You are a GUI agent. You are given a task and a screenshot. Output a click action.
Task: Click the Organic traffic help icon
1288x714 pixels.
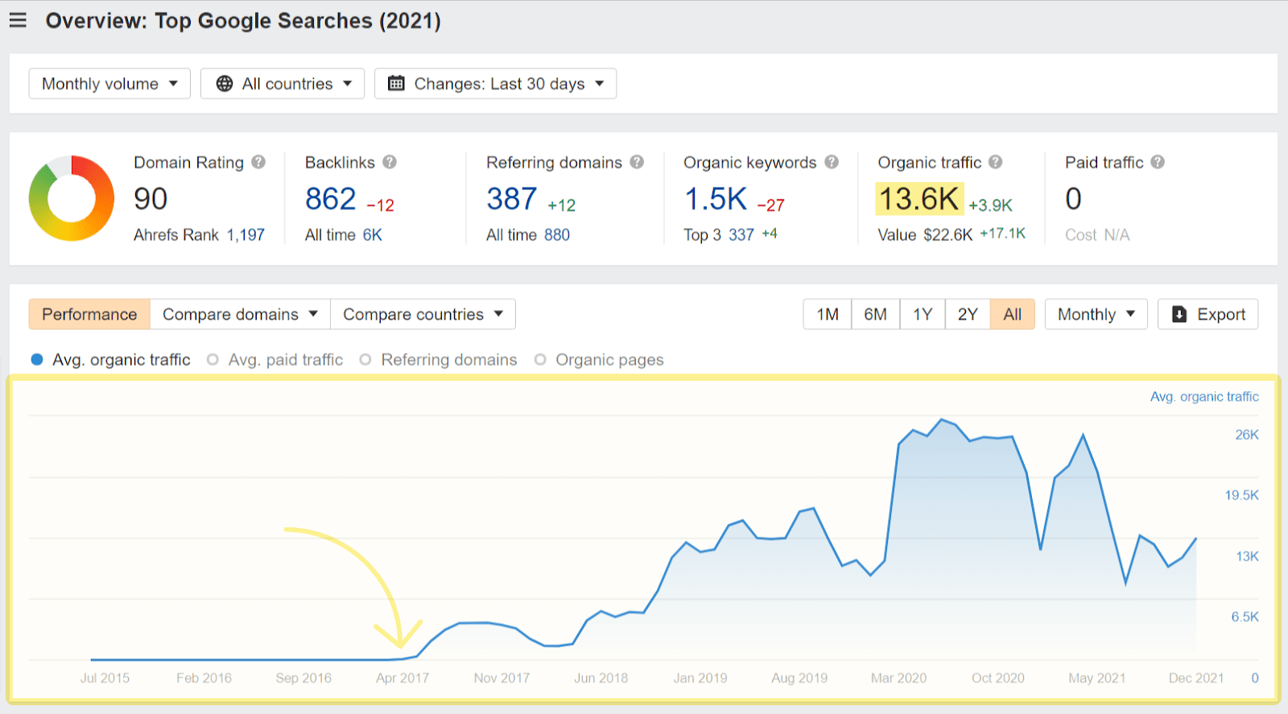tap(996, 162)
